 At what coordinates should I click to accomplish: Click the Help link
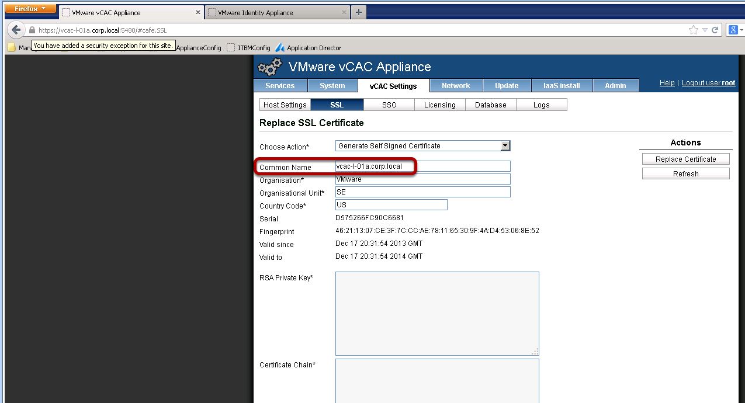[x=667, y=83]
